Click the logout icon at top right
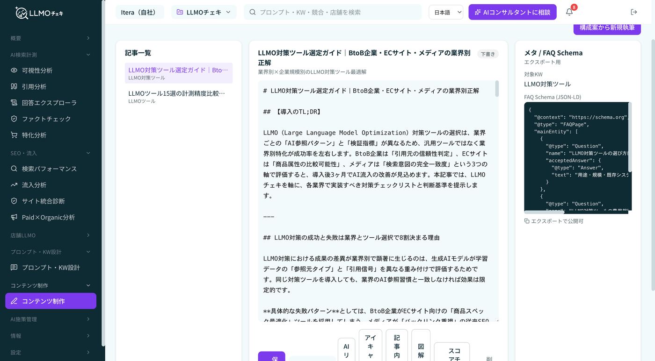The height and width of the screenshot is (361, 655). click(634, 12)
